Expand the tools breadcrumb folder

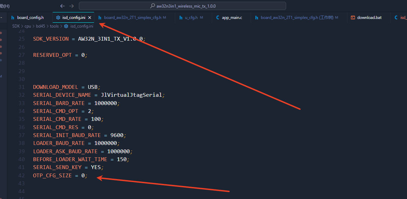pos(54,26)
